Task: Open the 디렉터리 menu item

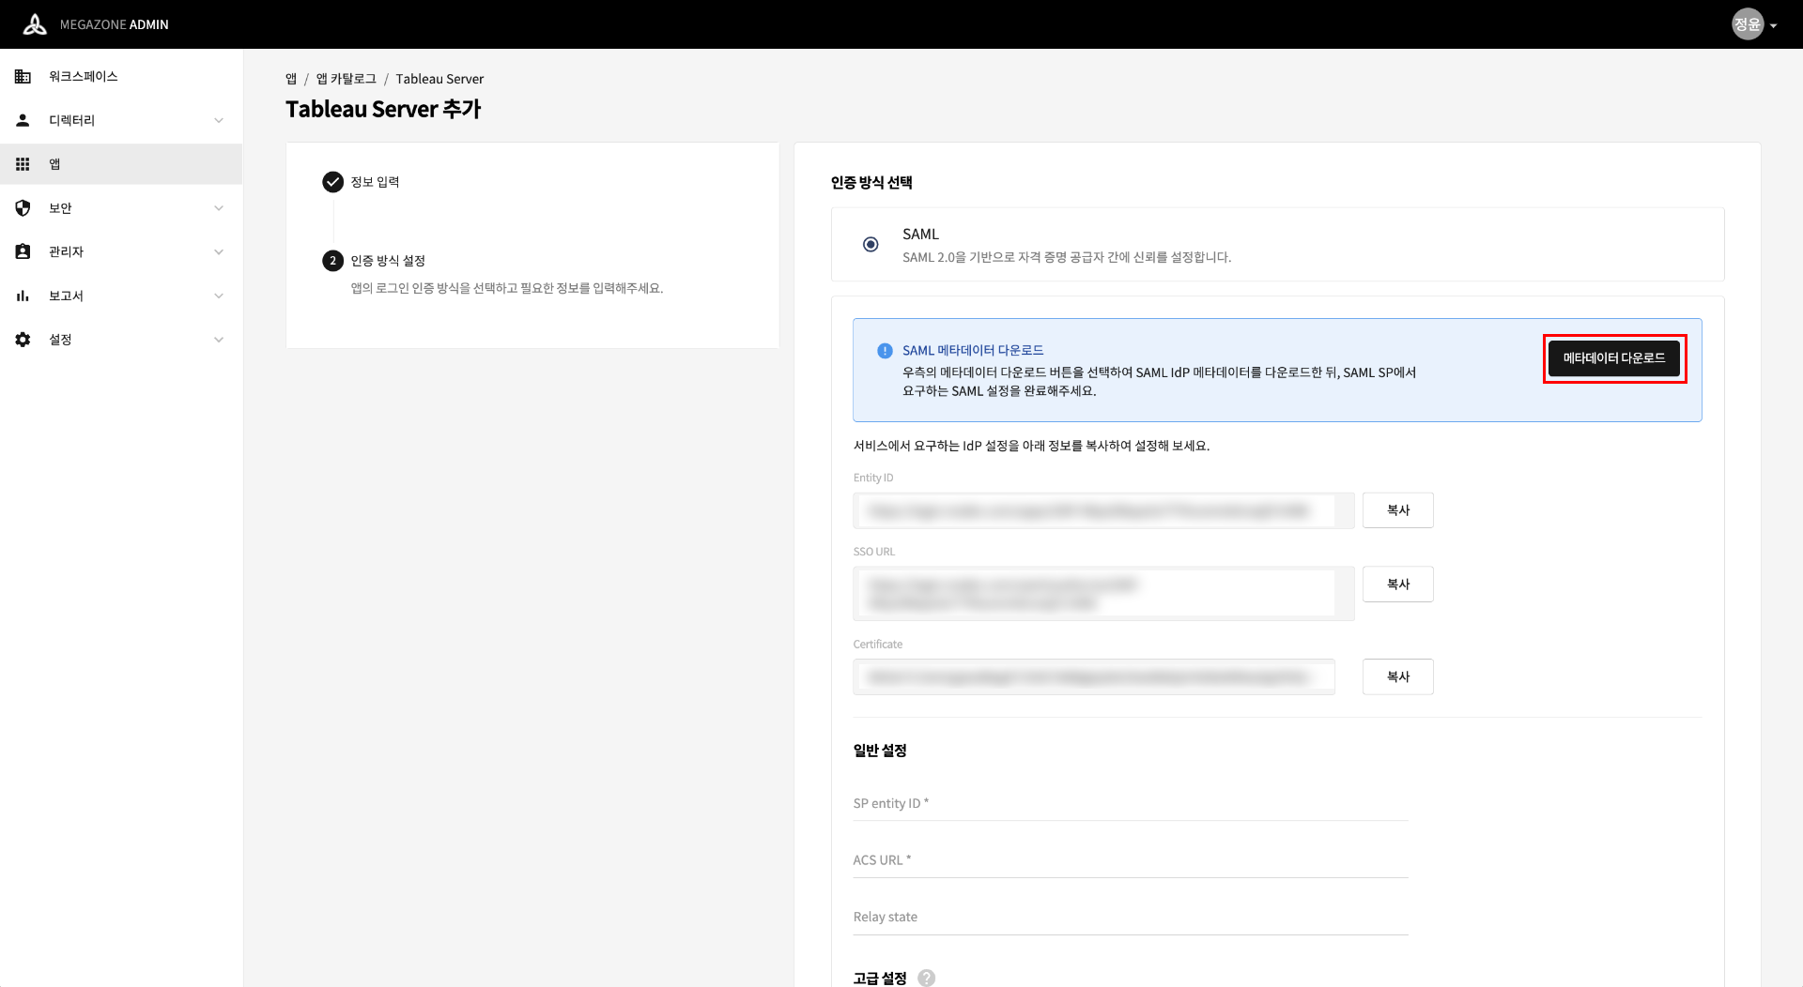Action: pos(121,120)
